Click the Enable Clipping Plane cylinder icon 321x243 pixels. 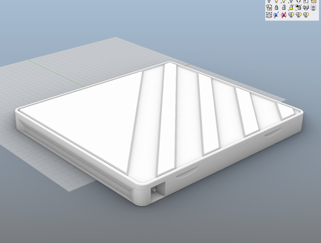(x=276, y=15)
